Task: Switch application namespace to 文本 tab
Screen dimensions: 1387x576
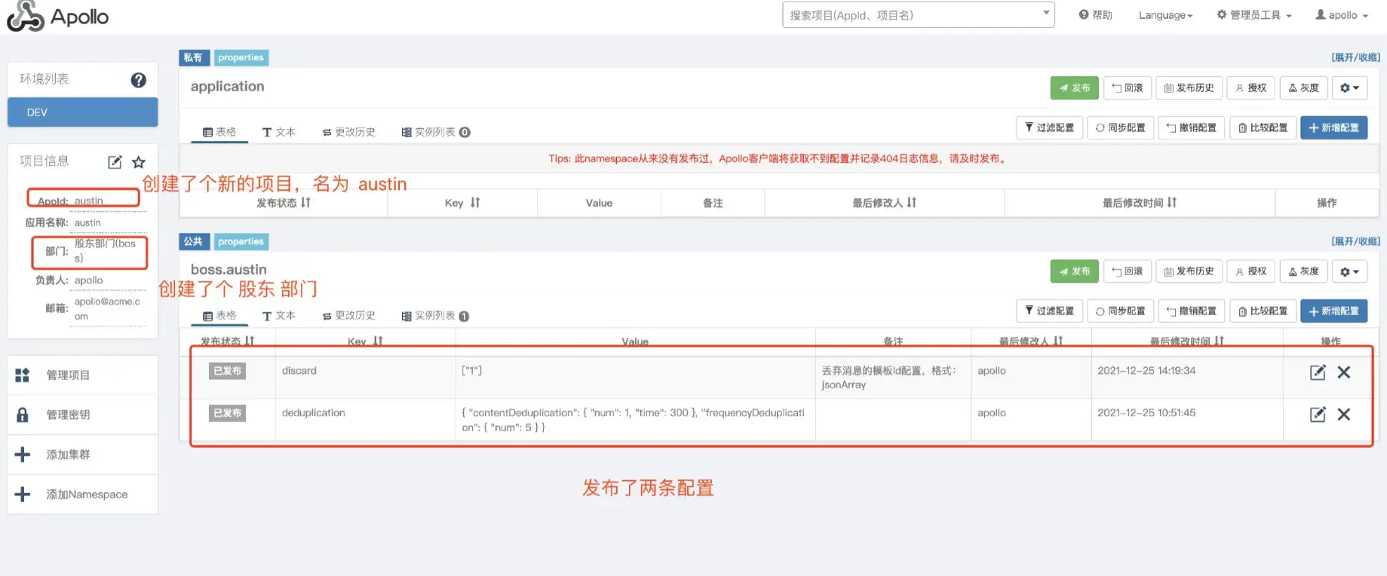Action: (279, 132)
